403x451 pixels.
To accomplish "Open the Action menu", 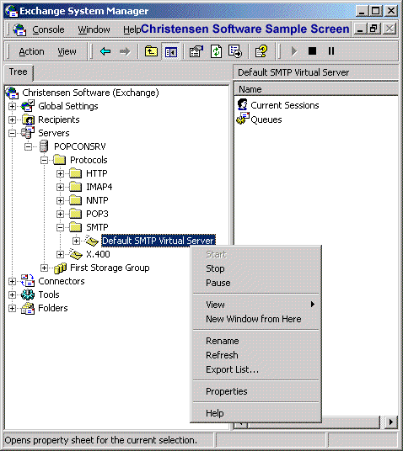I will (x=31, y=51).
